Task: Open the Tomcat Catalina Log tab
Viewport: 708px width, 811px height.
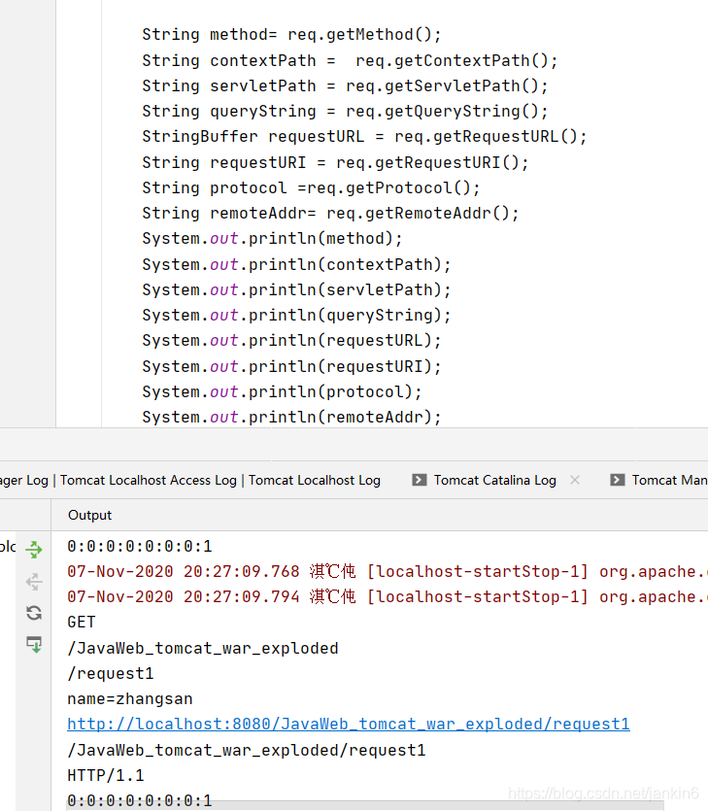Action: click(x=495, y=480)
